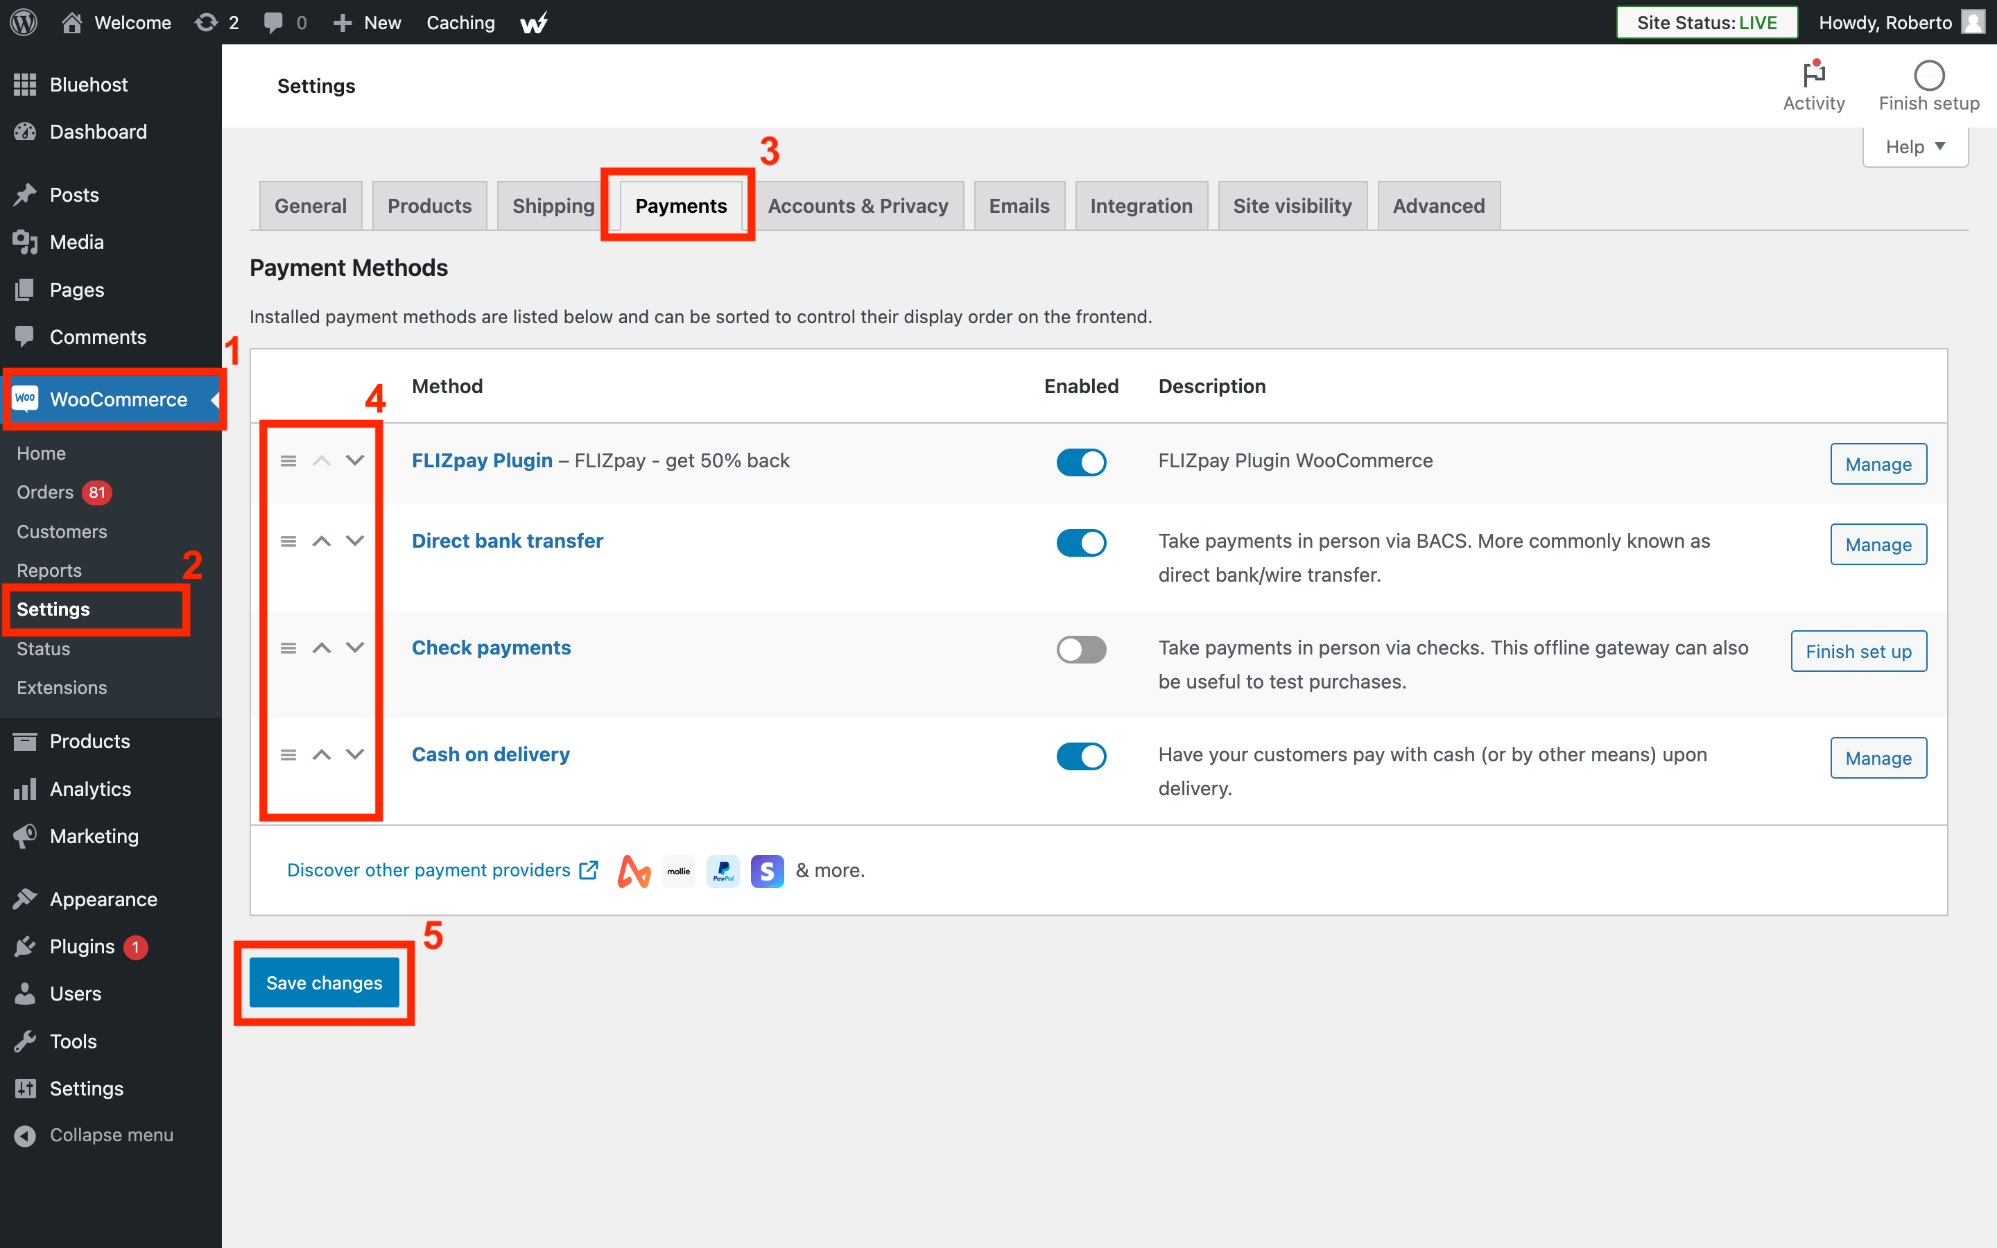Click drag handle for Check payments row
The height and width of the screenshot is (1248, 1997).
point(288,648)
